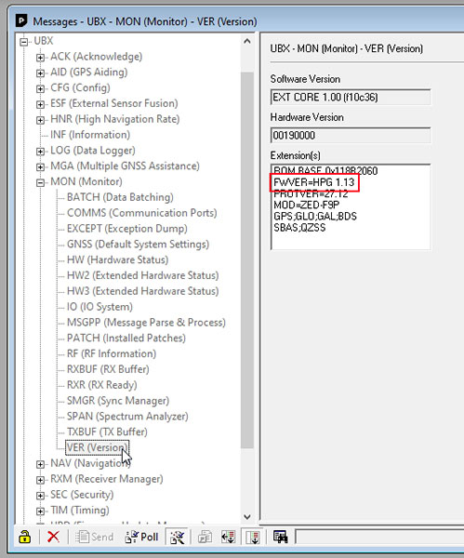This screenshot has width=464, height=558.
Task: Select SPAN (Spectrum Analyzer) item
Action: pyautogui.click(x=127, y=417)
